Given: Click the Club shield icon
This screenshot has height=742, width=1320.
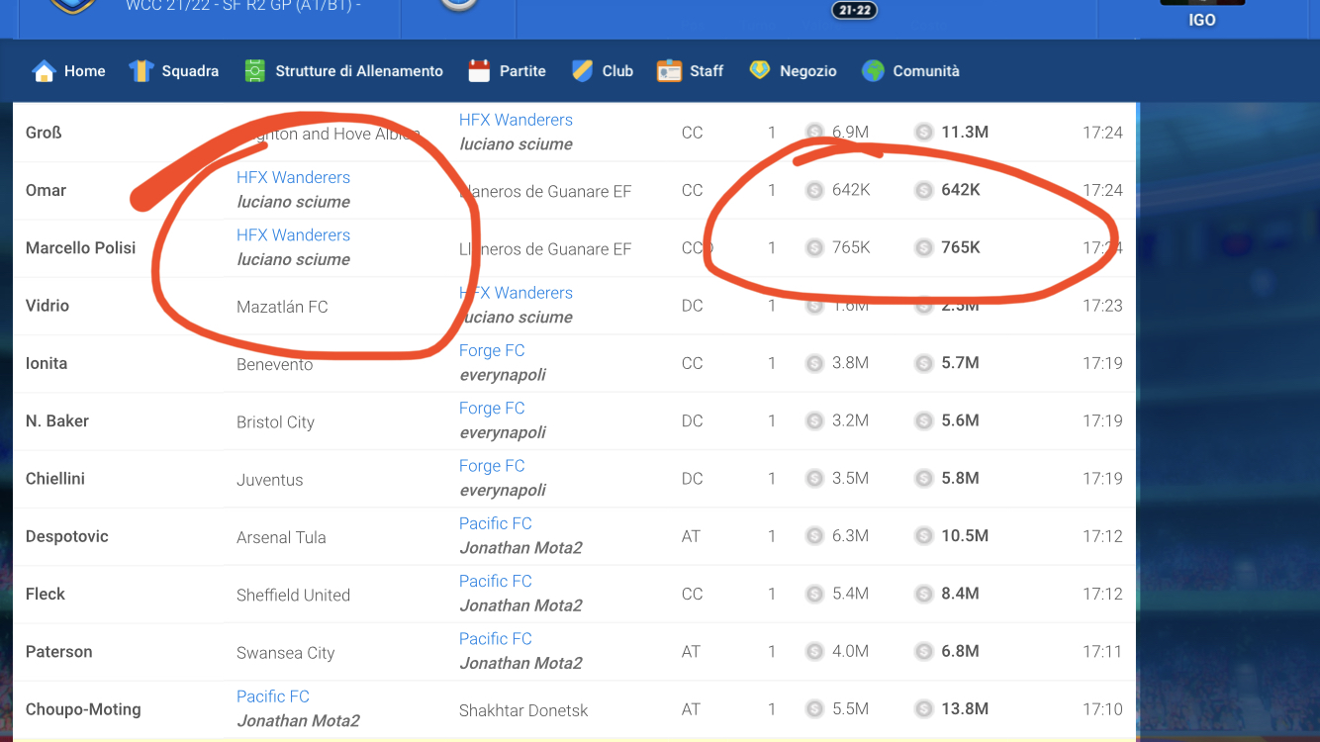Looking at the screenshot, I should (580, 71).
